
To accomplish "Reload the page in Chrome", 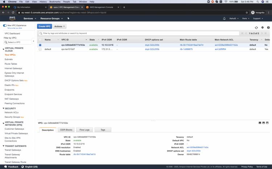I will pos(13,12).
